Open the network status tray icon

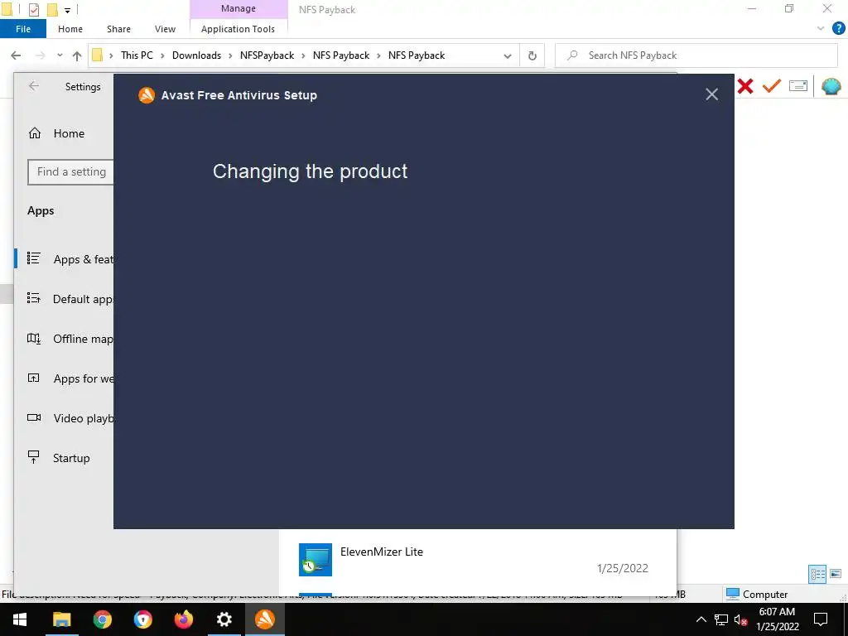721,619
